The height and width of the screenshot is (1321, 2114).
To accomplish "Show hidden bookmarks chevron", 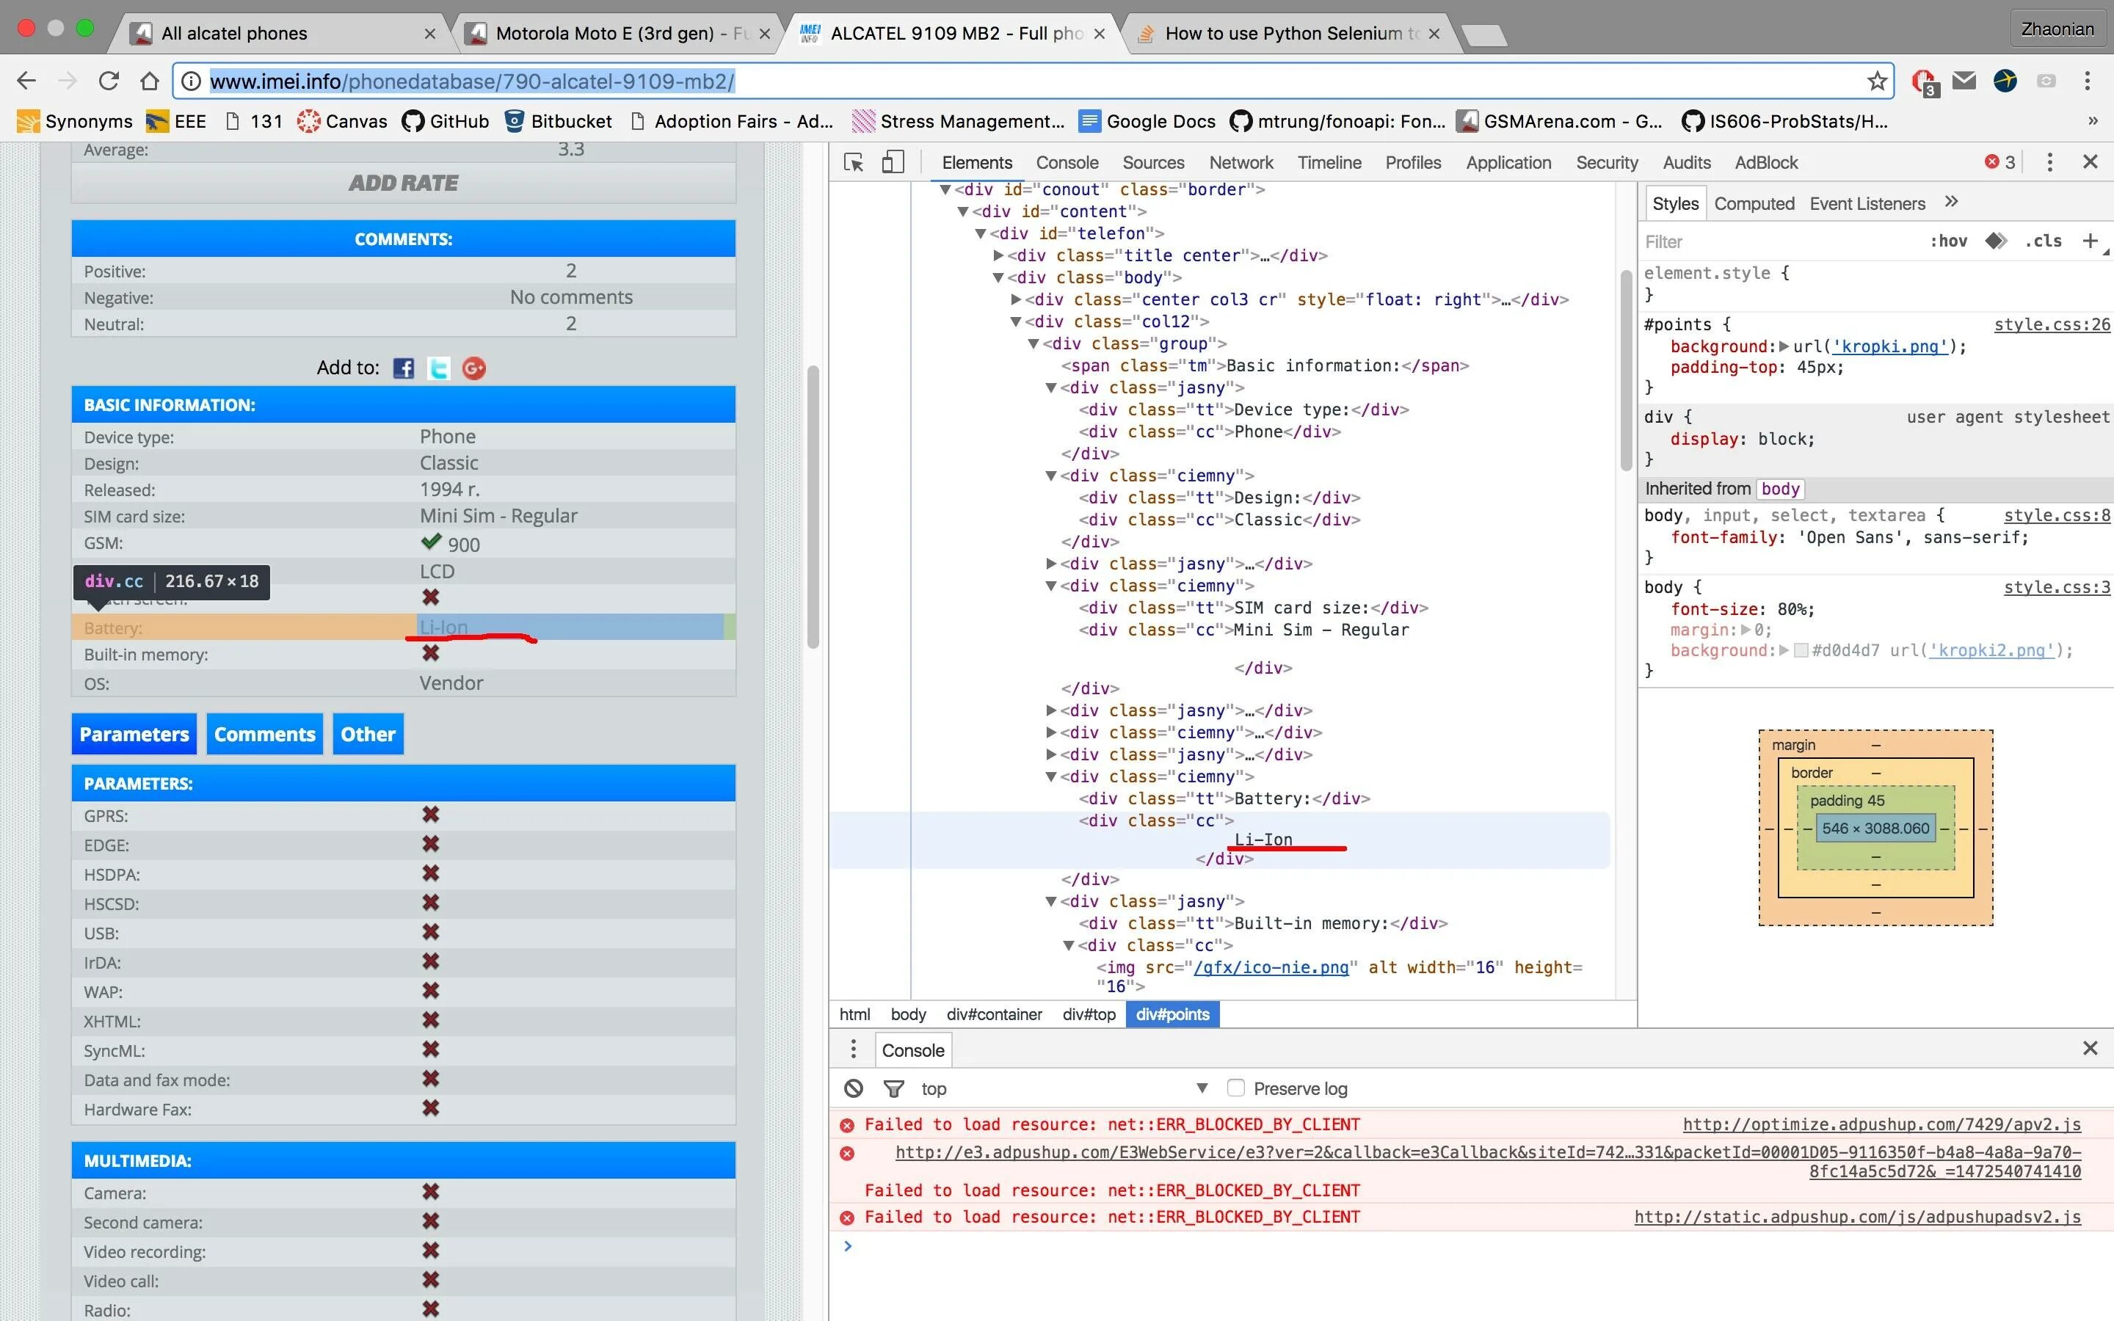I will 2093,120.
